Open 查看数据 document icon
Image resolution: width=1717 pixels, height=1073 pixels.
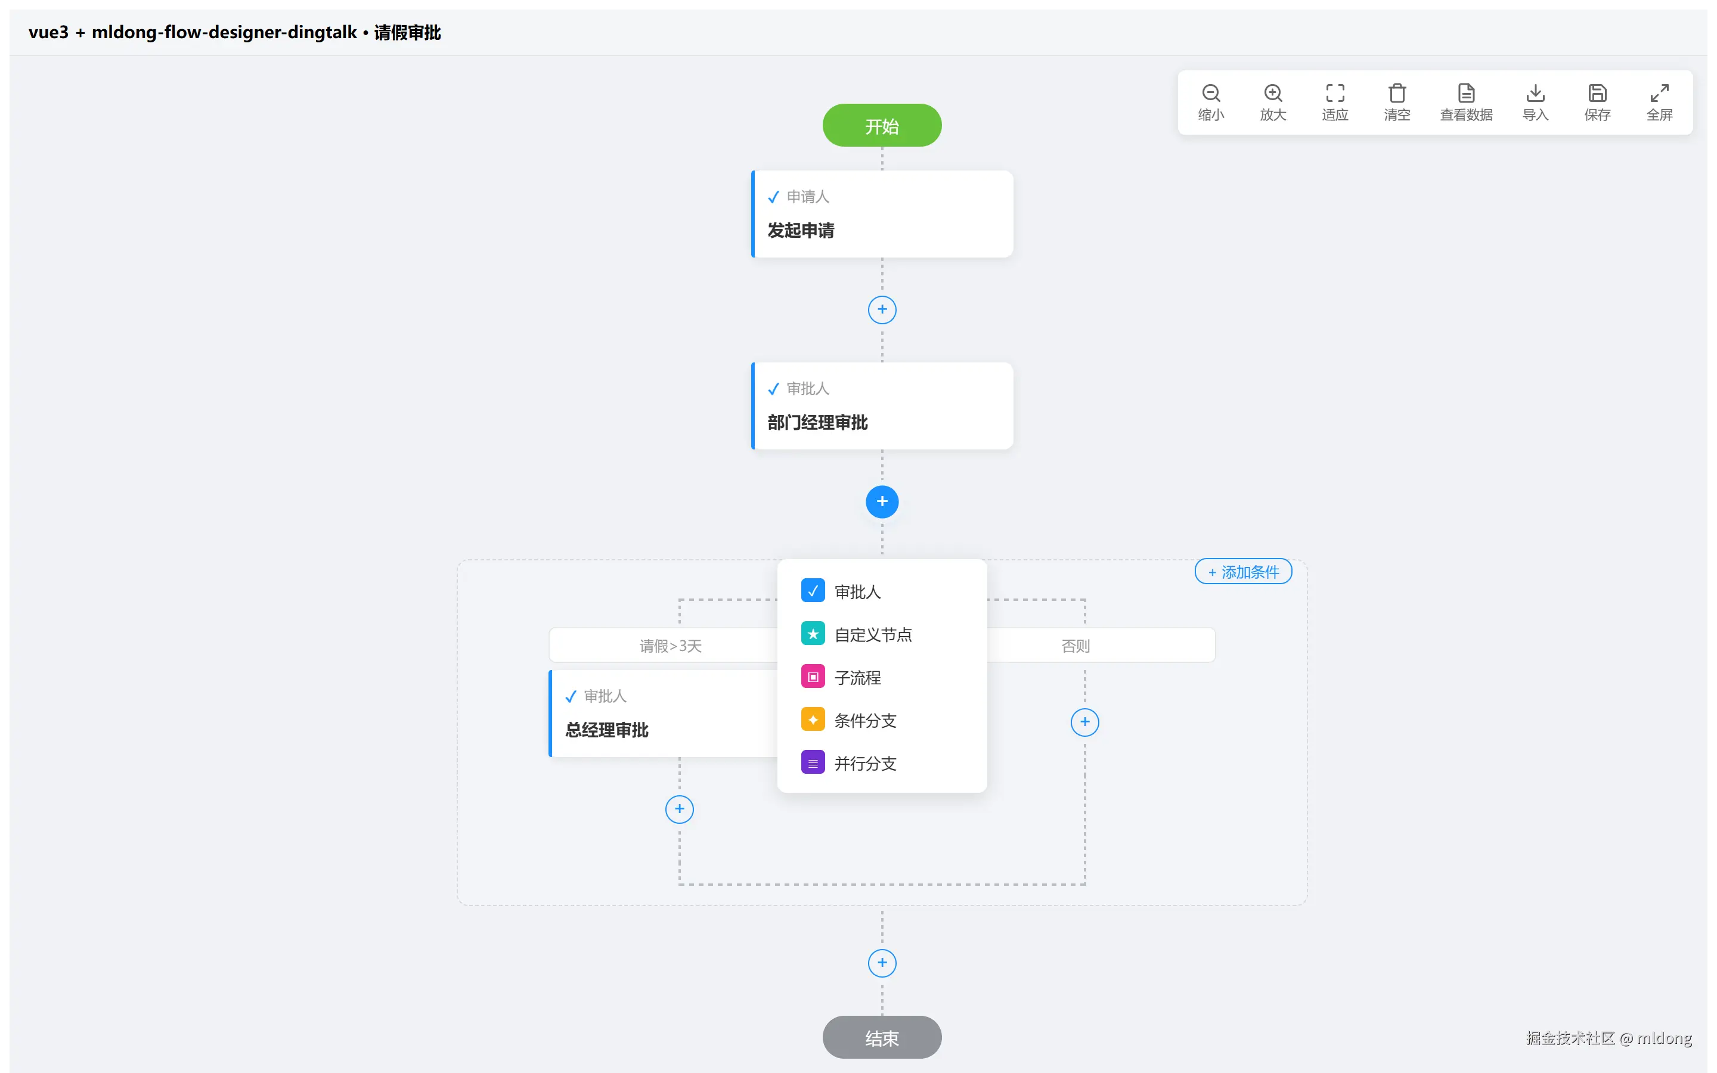point(1466,93)
